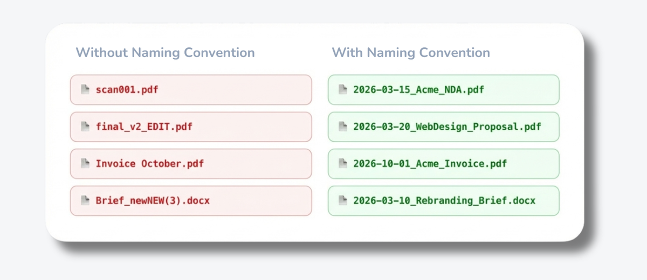Viewport: 647px width, 280px height.
Task: Select the final_v2_EDIT.pdf file name
Action: click(x=144, y=127)
